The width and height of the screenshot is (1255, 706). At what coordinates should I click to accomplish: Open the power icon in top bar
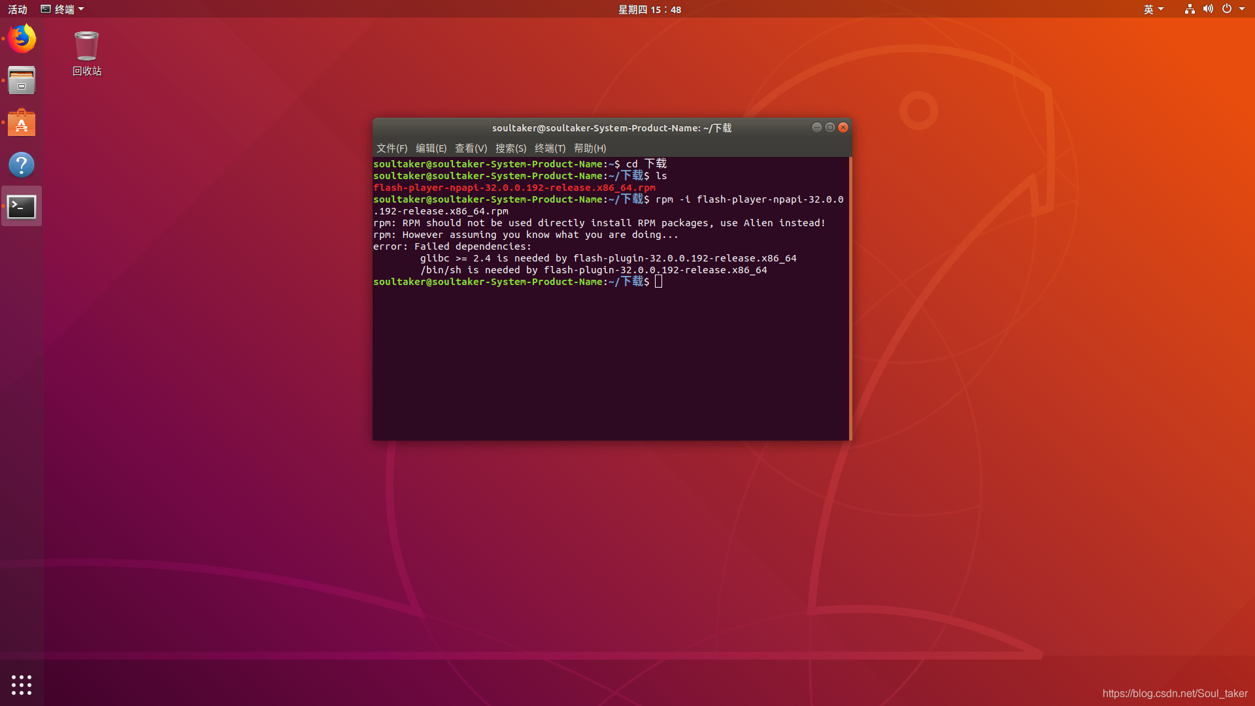(1227, 9)
